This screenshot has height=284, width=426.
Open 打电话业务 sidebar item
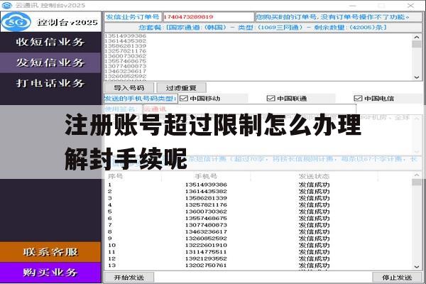click(x=50, y=83)
